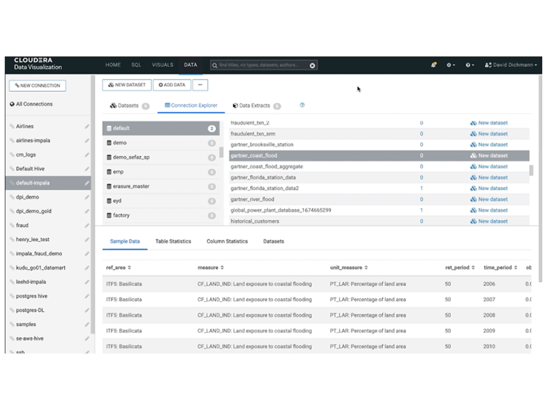Image resolution: width=547 pixels, height=410 pixels.
Task: Click the NEW DATASET button
Action: point(127,85)
